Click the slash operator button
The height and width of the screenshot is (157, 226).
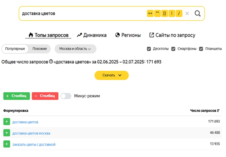[179, 14]
